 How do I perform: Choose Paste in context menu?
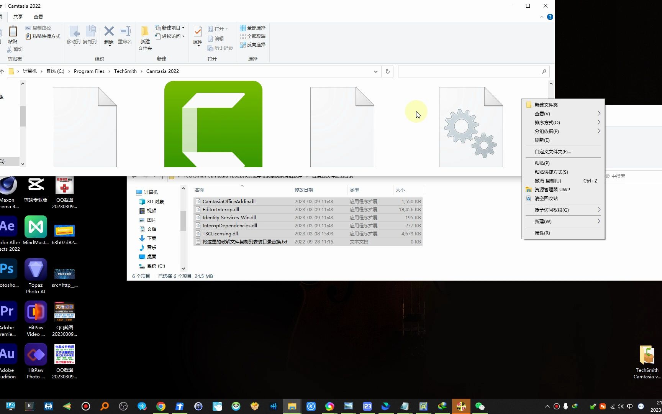click(563, 163)
